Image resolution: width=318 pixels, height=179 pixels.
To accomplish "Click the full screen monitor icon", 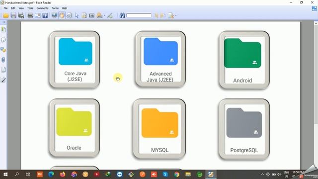I will 54,15.
